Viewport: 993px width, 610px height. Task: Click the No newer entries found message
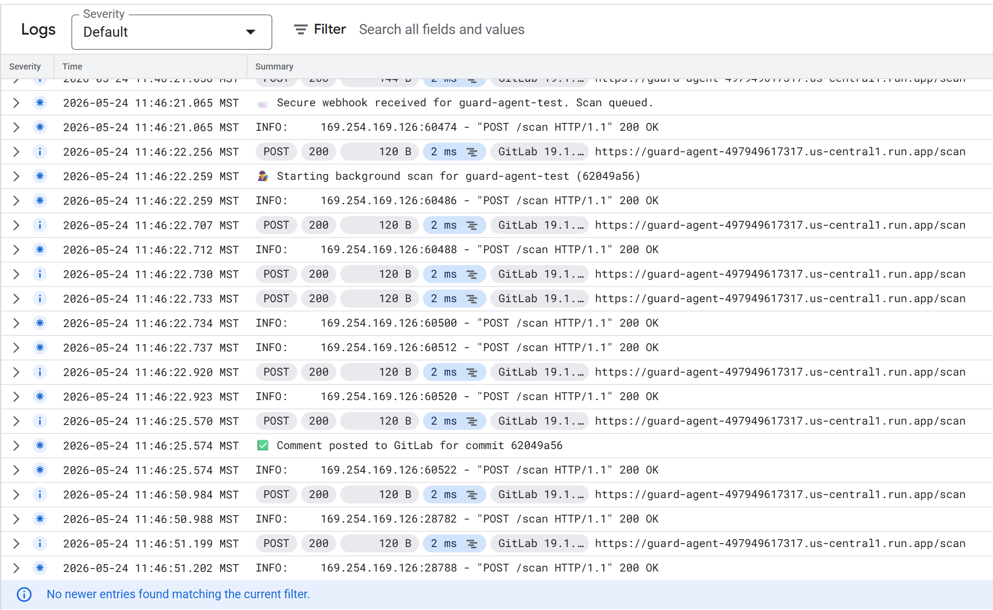click(x=178, y=594)
